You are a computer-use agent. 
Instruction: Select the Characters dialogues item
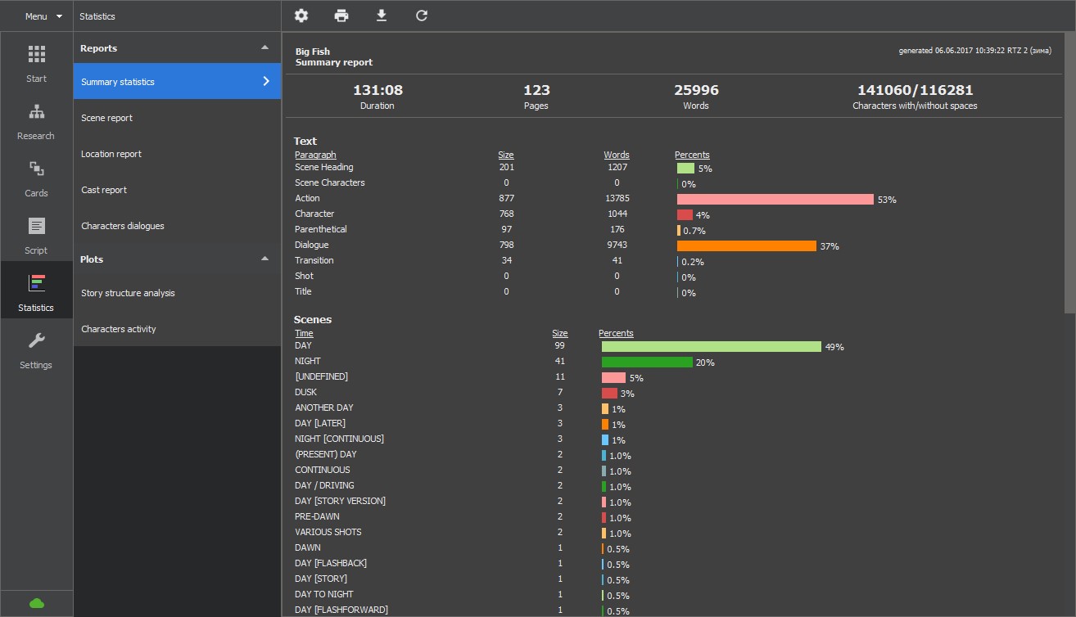(x=177, y=226)
